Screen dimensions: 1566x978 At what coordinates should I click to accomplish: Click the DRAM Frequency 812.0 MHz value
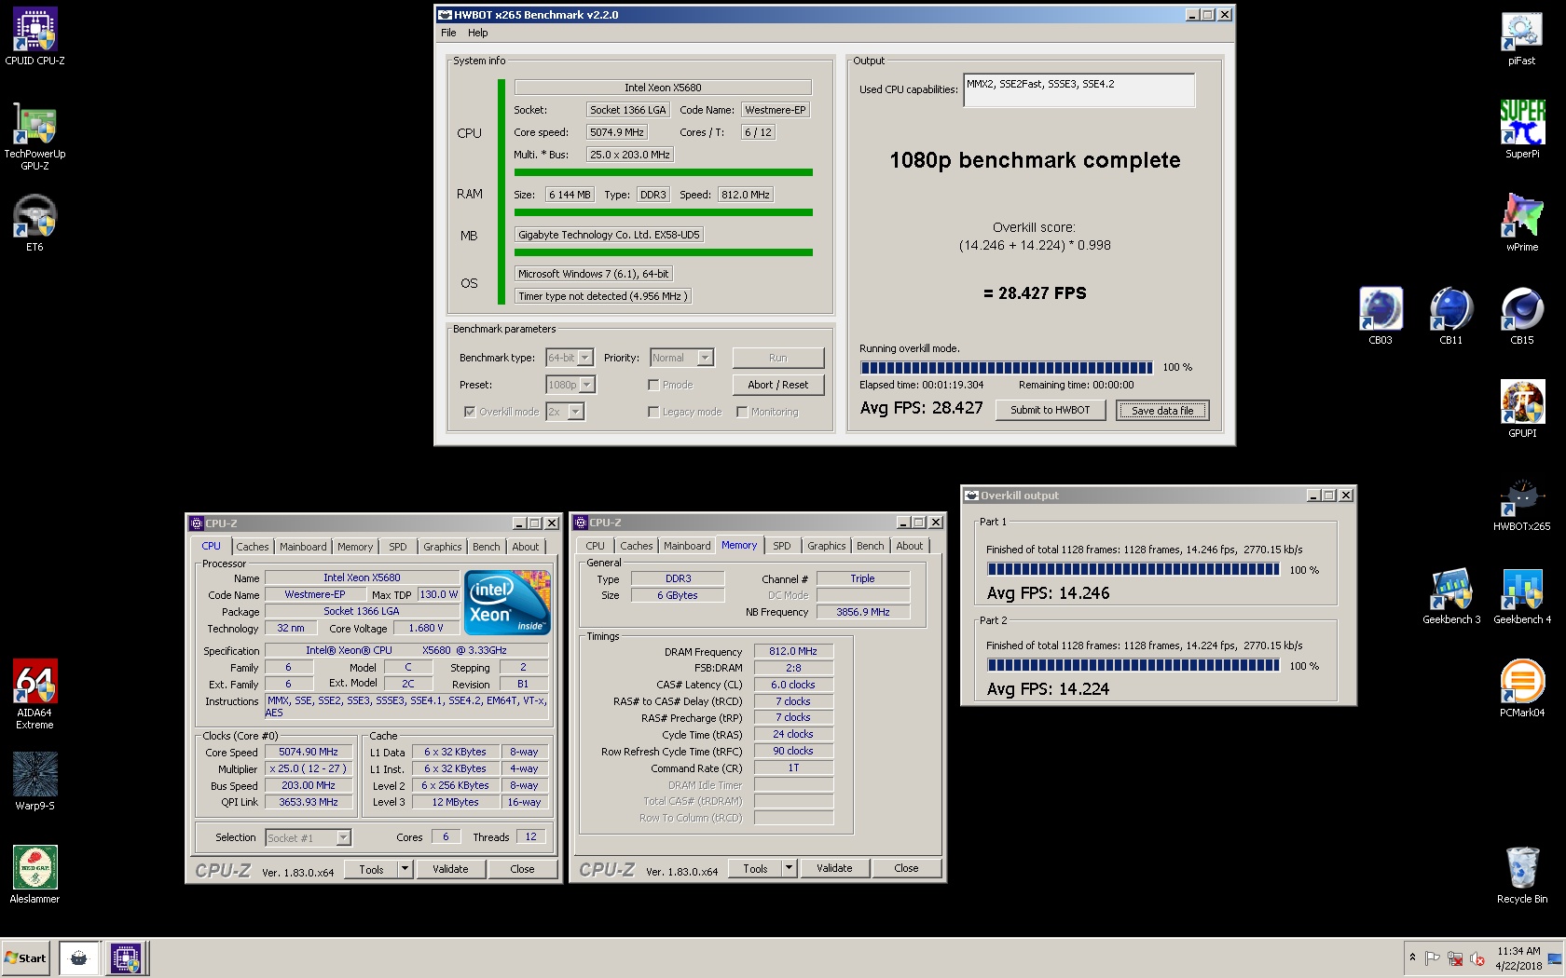[793, 651]
